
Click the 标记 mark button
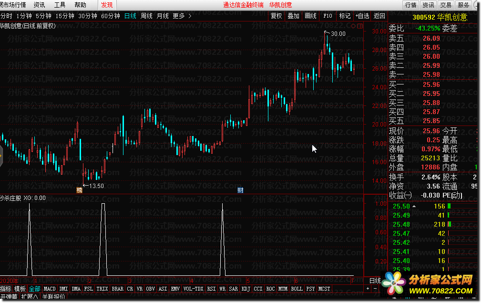[345, 16]
